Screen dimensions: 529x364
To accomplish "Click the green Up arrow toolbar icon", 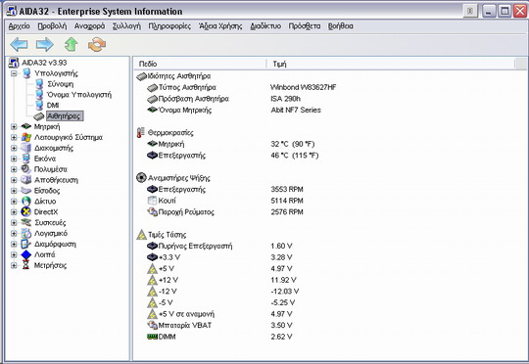I will point(71,44).
